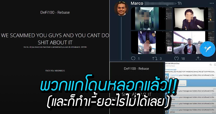The width and height of the screenshot is (216, 114).
Task: Like the tweet with the heart icon
Action: click(x=177, y=59)
